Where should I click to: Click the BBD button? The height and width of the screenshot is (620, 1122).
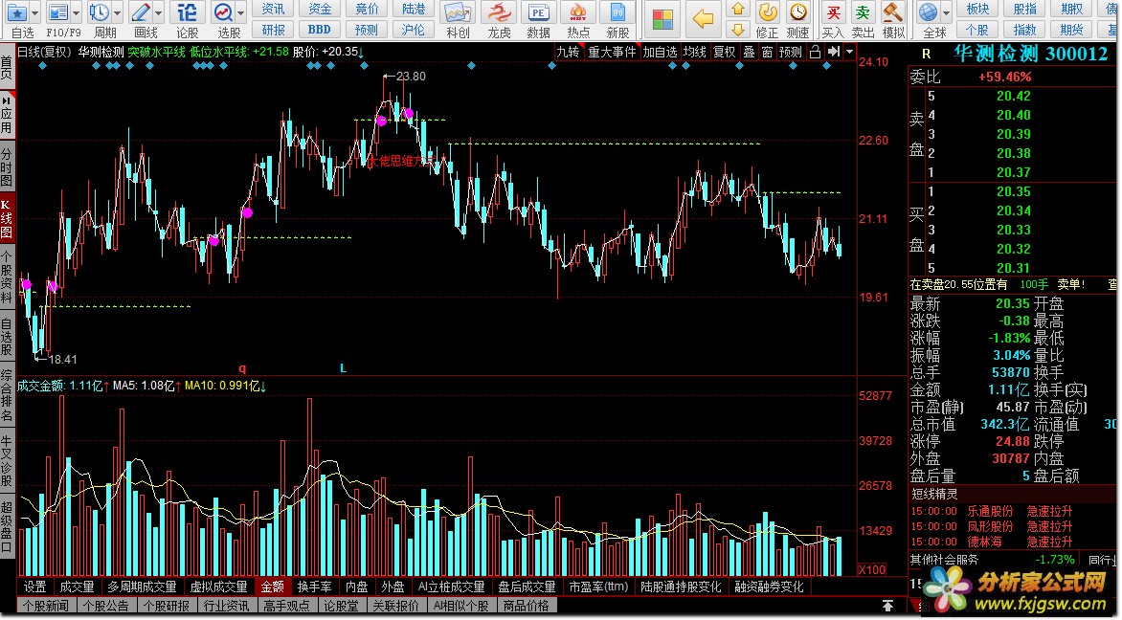[319, 30]
